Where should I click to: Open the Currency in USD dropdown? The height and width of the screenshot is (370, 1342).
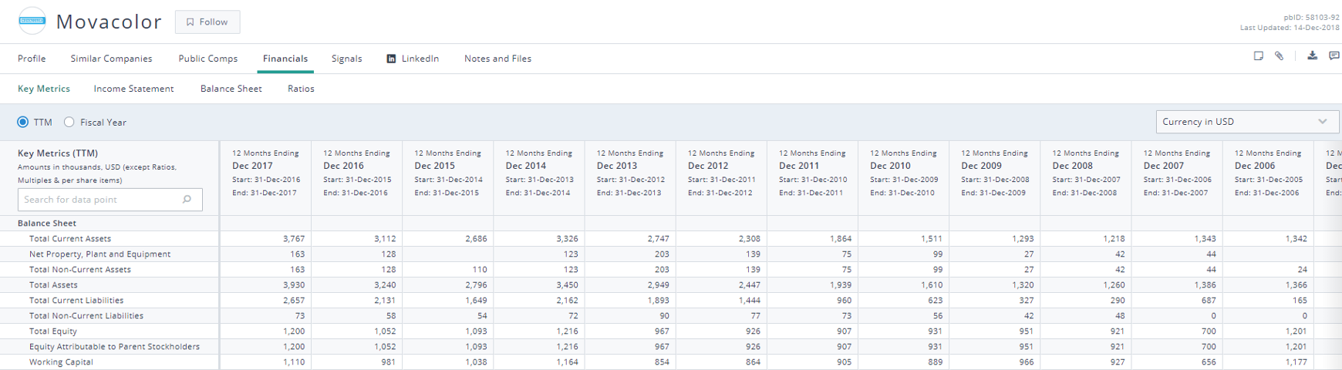(1246, 122)
